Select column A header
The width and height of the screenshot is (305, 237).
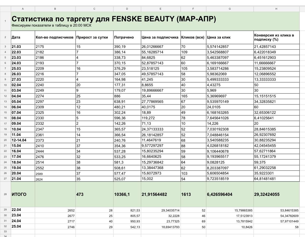tap(23, 9)
